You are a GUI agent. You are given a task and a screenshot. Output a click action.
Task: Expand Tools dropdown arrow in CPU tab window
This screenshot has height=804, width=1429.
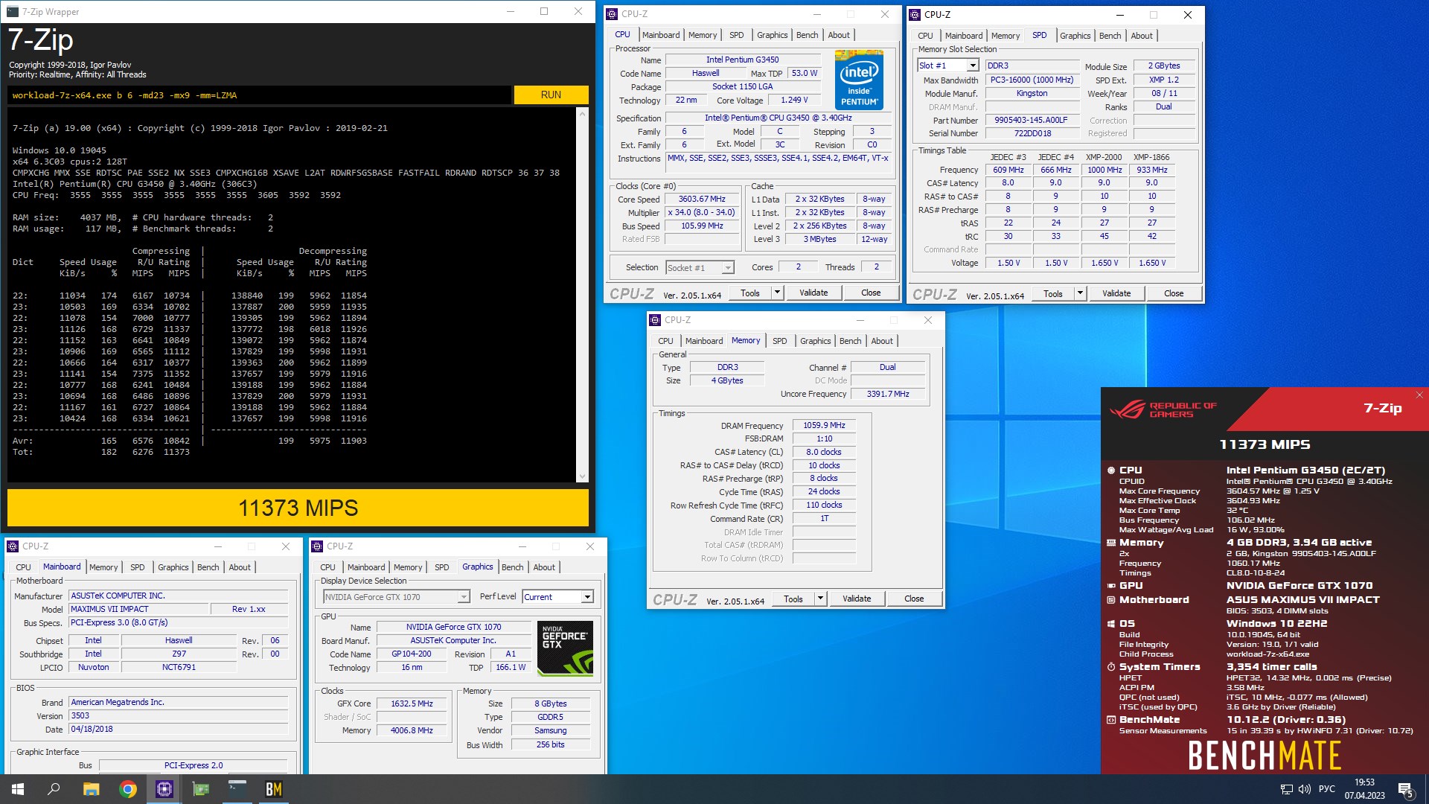777,293
